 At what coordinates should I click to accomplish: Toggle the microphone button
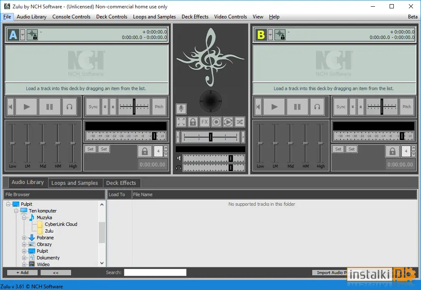pos(181,109)
